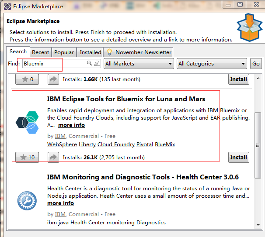Open the Installed tab
This screenshot has height=237, width=265.
click(x=90, y=52)
